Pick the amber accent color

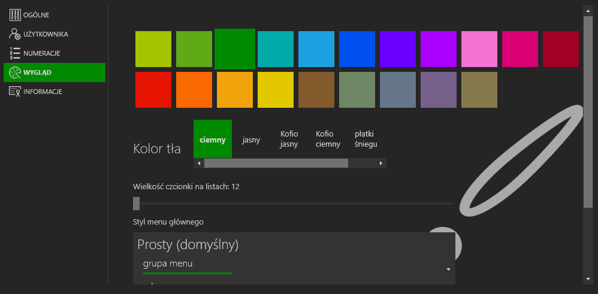click(x=235, y=90)
